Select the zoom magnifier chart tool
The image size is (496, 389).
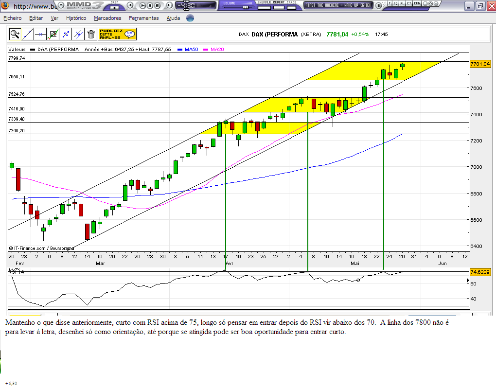click(15, 34)
